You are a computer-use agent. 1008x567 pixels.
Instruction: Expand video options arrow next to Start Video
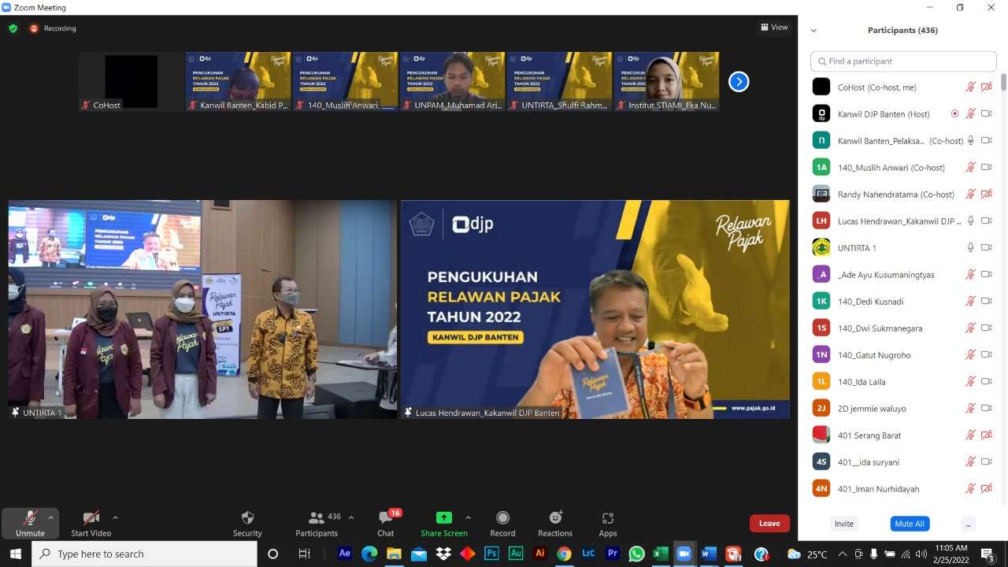pyautogui.click(x=115, y=517)
